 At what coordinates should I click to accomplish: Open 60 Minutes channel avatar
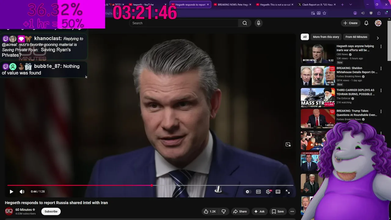coord(9,211)
